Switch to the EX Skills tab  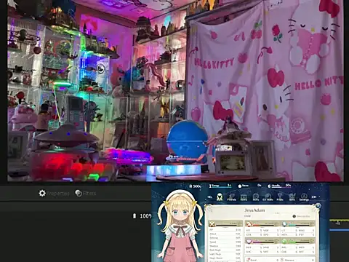268,196
